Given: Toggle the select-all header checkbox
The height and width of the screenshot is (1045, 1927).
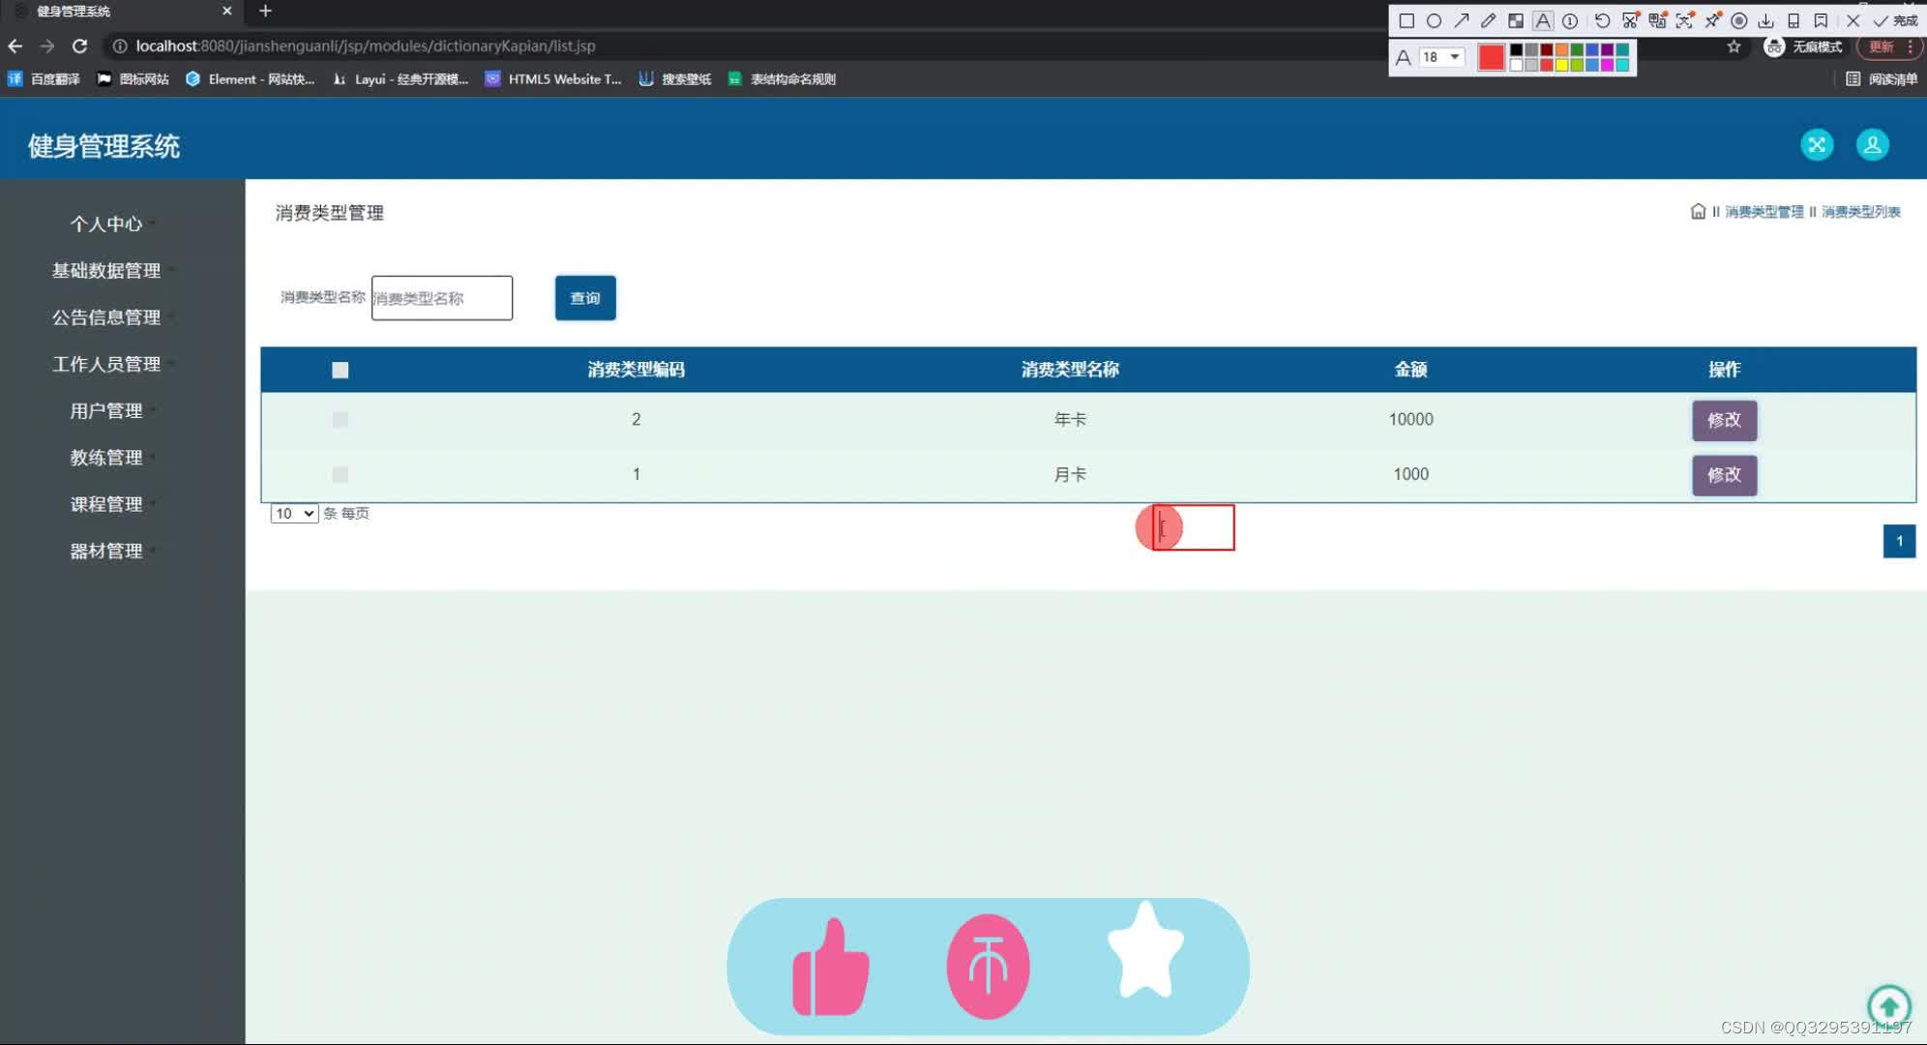Looking at the screenshot, I should (x=340, y=370).
